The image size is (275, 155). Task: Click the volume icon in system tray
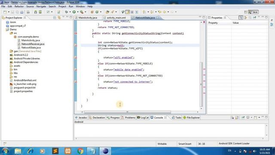click(x=254, y=151)
